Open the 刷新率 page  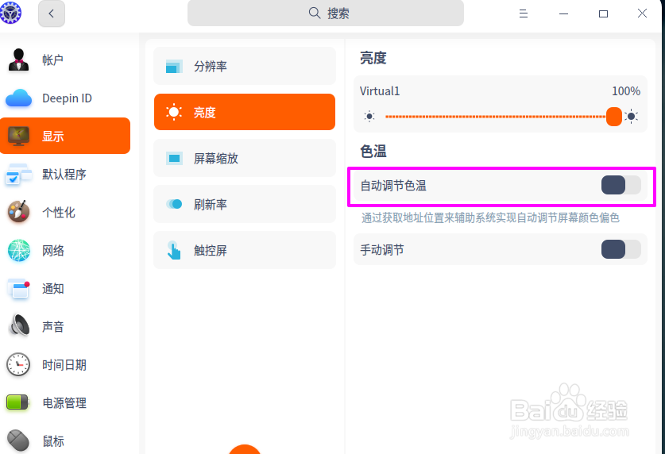coord(245,204)
